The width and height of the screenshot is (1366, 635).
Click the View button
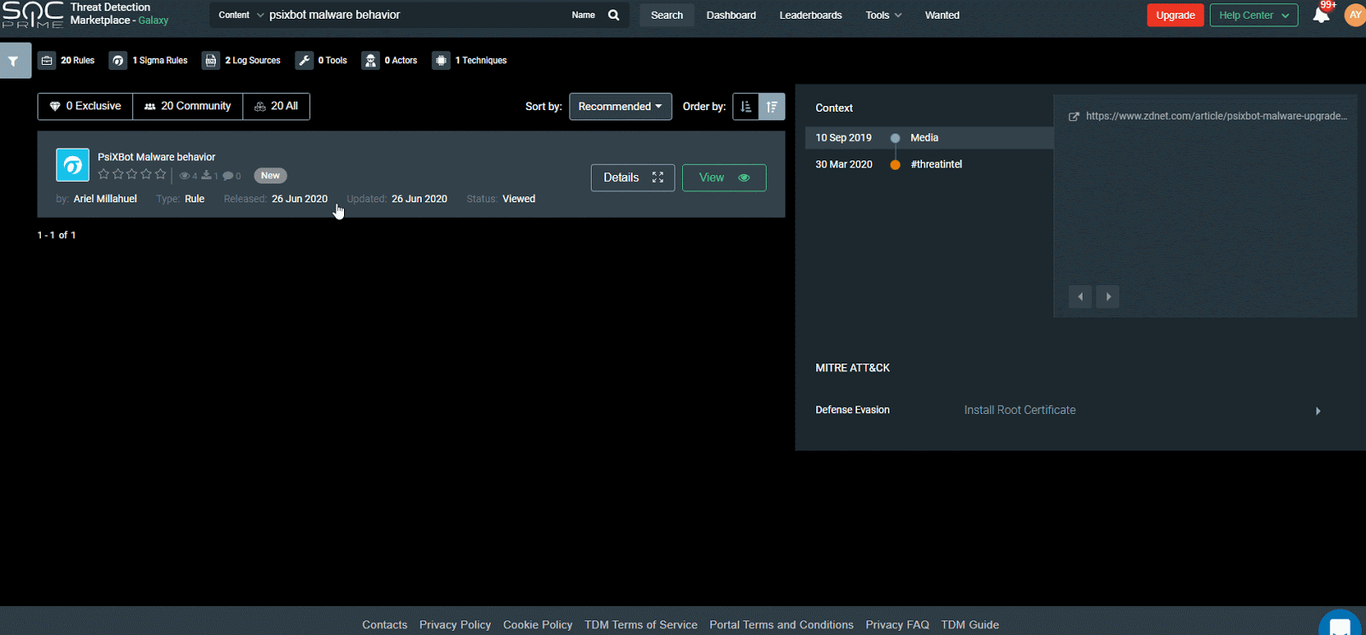tap(723, 178)
